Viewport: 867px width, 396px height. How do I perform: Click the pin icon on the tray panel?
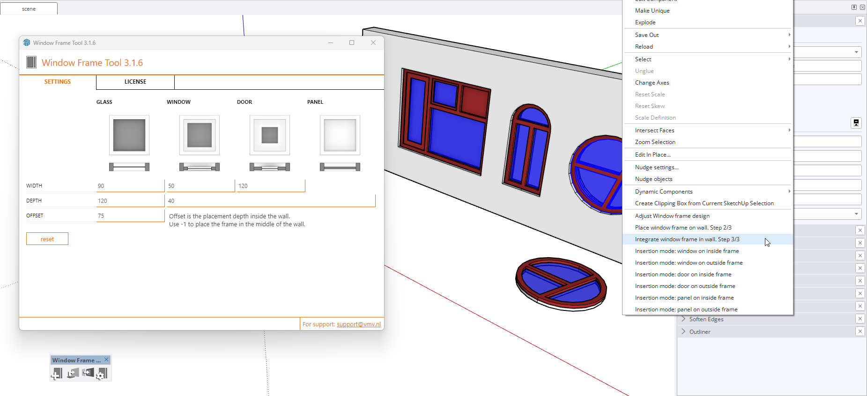click(x=854, y=7)
